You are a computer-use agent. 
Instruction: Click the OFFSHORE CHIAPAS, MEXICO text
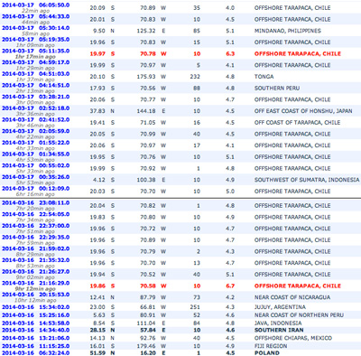(293, 338)
